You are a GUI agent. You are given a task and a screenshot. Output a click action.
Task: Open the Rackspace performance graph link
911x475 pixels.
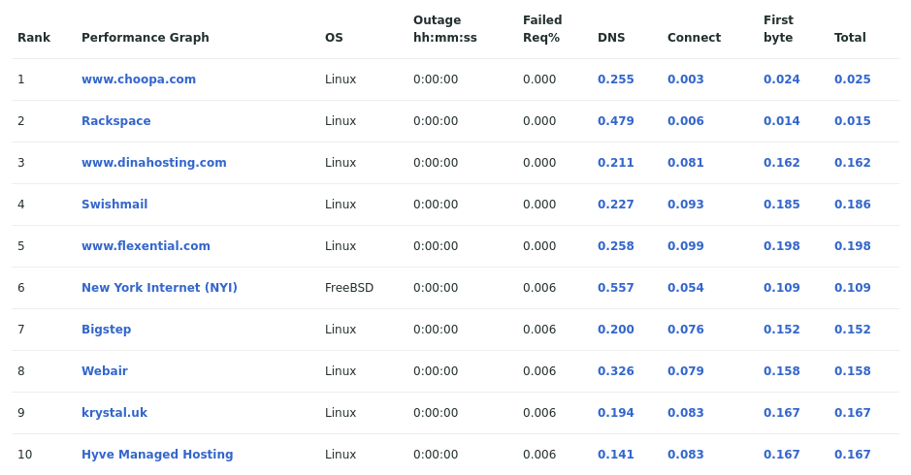click(x=115, y=121)
